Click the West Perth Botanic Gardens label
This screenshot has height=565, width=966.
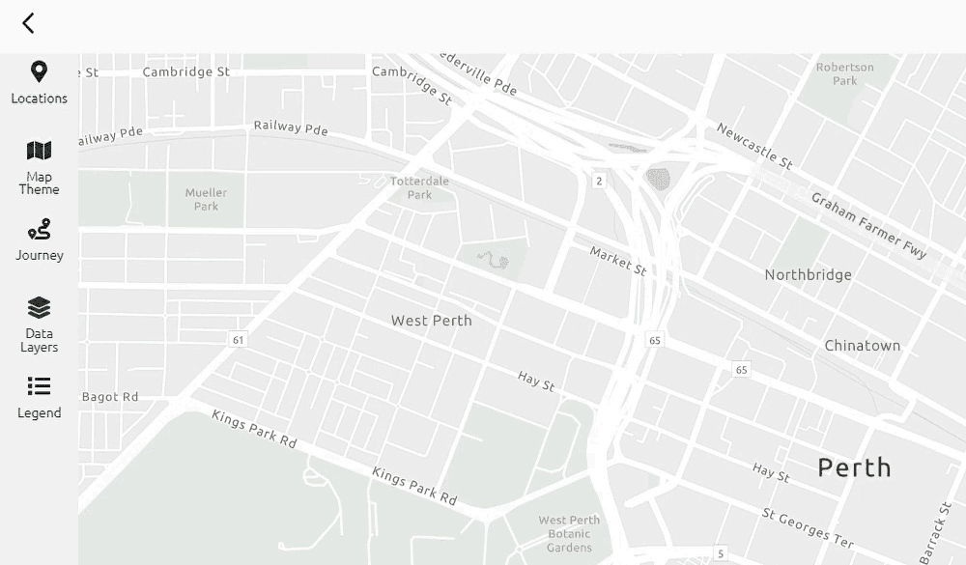(569, 533)
